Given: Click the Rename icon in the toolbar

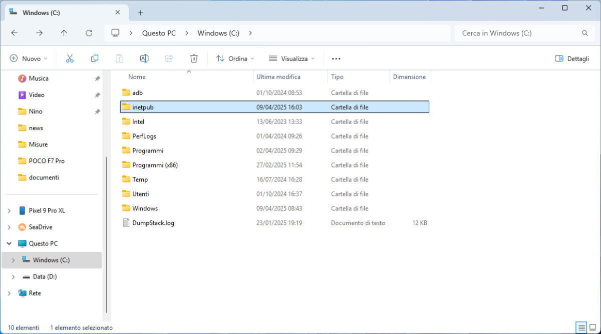Looking at the screenshot, I should pos(144,58).
